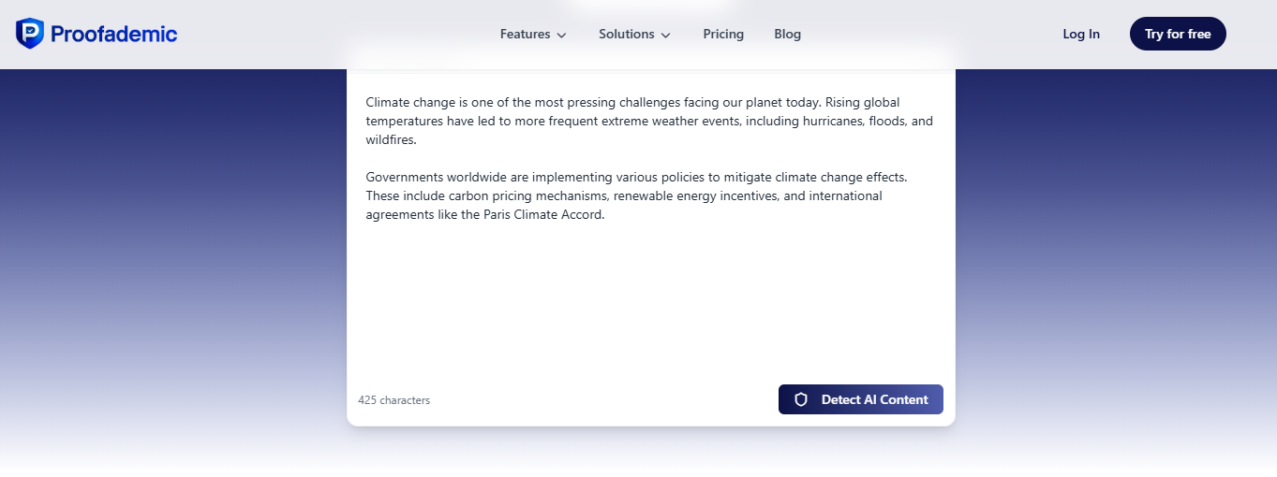Click the Detect AI Content button label
This screenshot has width=1277, height=477.
click(x=874, y=399)
